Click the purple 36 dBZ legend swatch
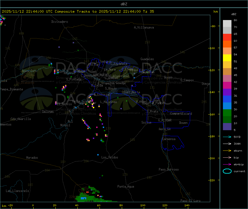This screenshot has height=209, width=248. click(x=227, y=92)
